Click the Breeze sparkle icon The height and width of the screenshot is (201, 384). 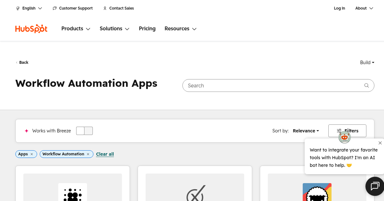point(27,131)
